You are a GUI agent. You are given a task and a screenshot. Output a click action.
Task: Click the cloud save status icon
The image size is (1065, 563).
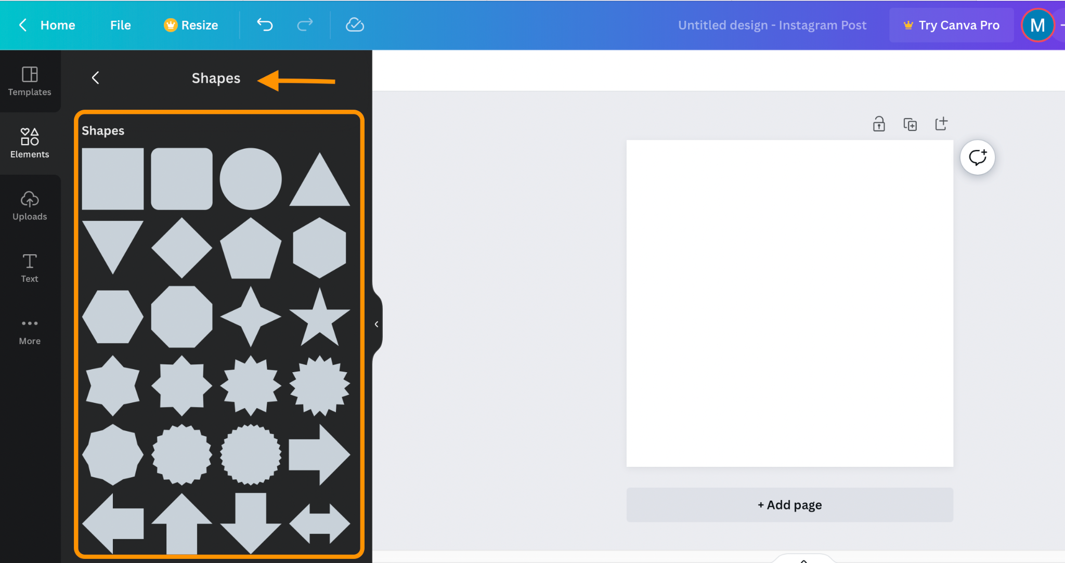coord(354,24)
